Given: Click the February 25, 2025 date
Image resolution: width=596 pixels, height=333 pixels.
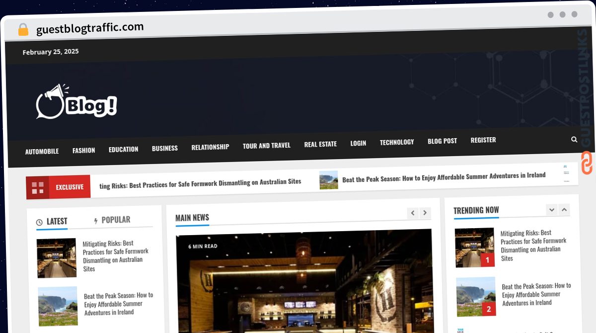Looking at the screenshot, I should [51, 52].
